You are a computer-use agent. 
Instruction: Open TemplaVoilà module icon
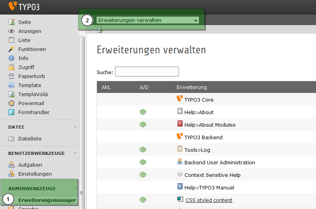click(x=11, y=94)
